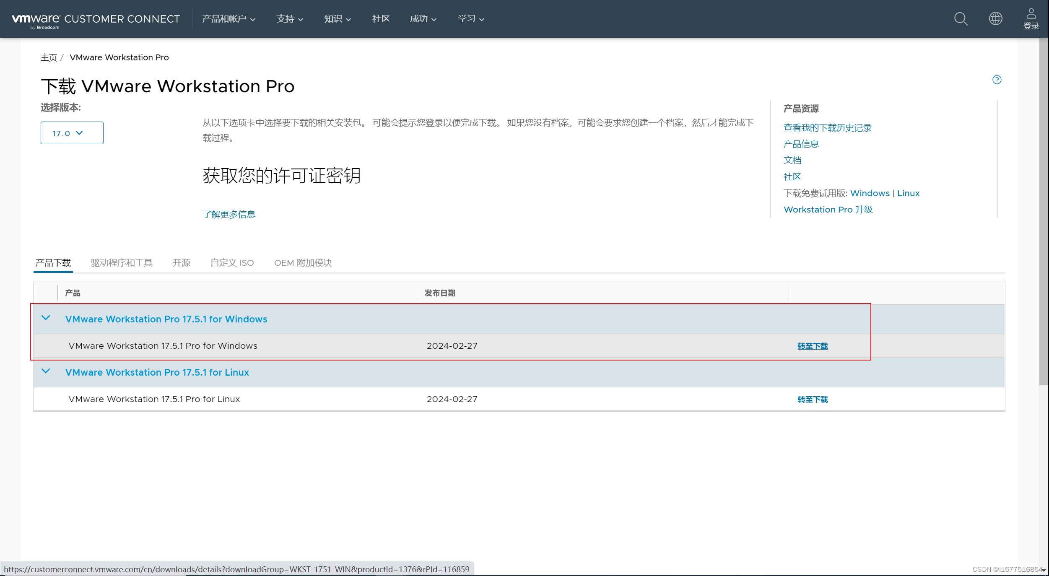Screen dimensions: 1049x576
Task: Open the 产品信息 resource link
Action: [801, 144]
